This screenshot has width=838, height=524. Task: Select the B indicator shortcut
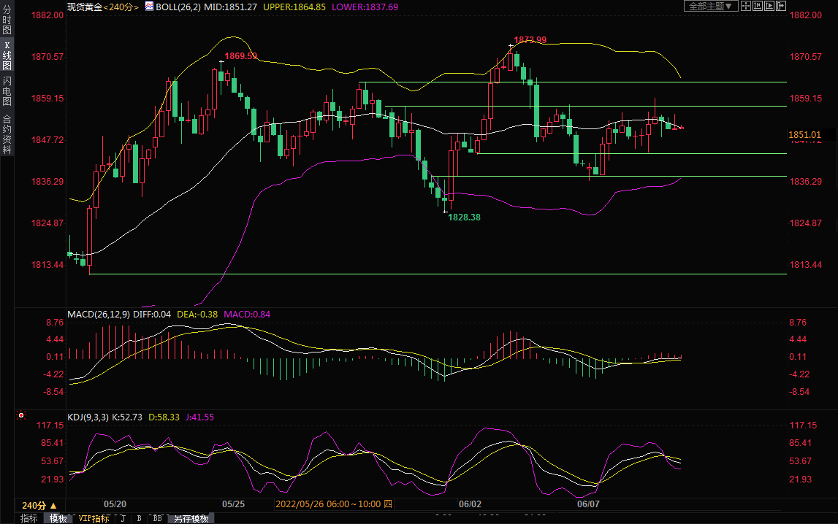(x=139, y=518)
